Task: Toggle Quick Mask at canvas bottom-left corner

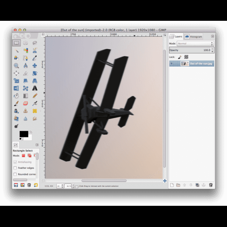Action: pyautogui.click(x=43, y=181)
